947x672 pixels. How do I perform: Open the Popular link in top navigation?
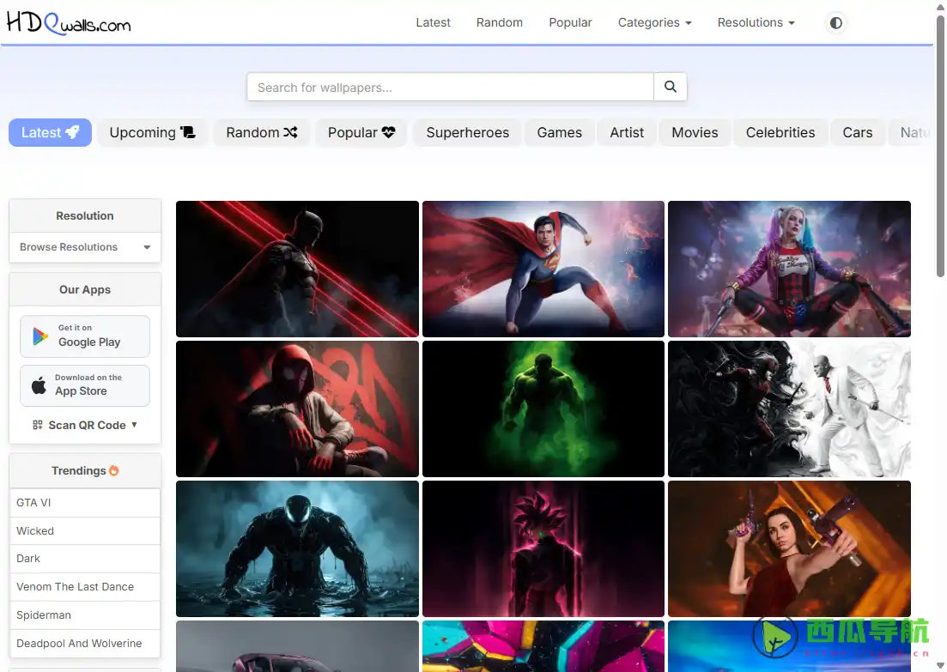click(x=570, y=22)
